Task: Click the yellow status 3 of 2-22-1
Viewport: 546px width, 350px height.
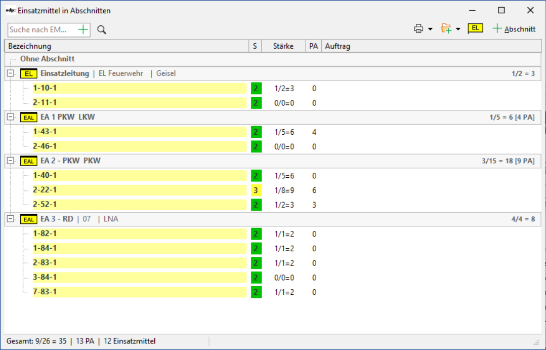Action: tap(256, 190)
